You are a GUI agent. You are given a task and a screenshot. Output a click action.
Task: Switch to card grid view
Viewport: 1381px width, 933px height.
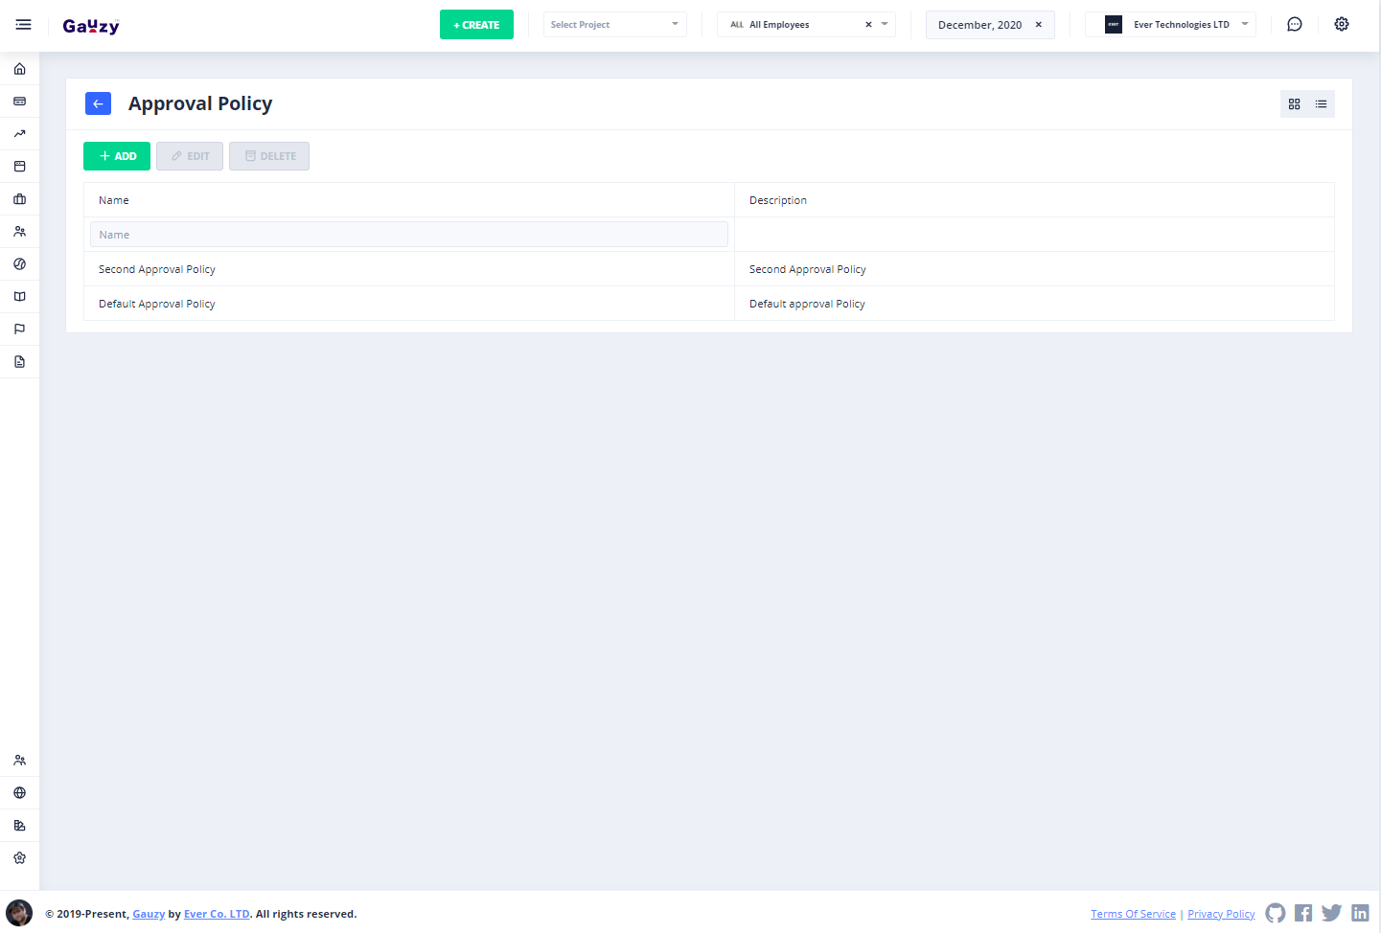1294,104
